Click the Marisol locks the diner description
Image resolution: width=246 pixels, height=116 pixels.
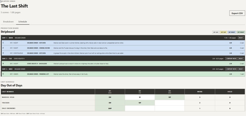pyautogui.click(x=71, y=74)
